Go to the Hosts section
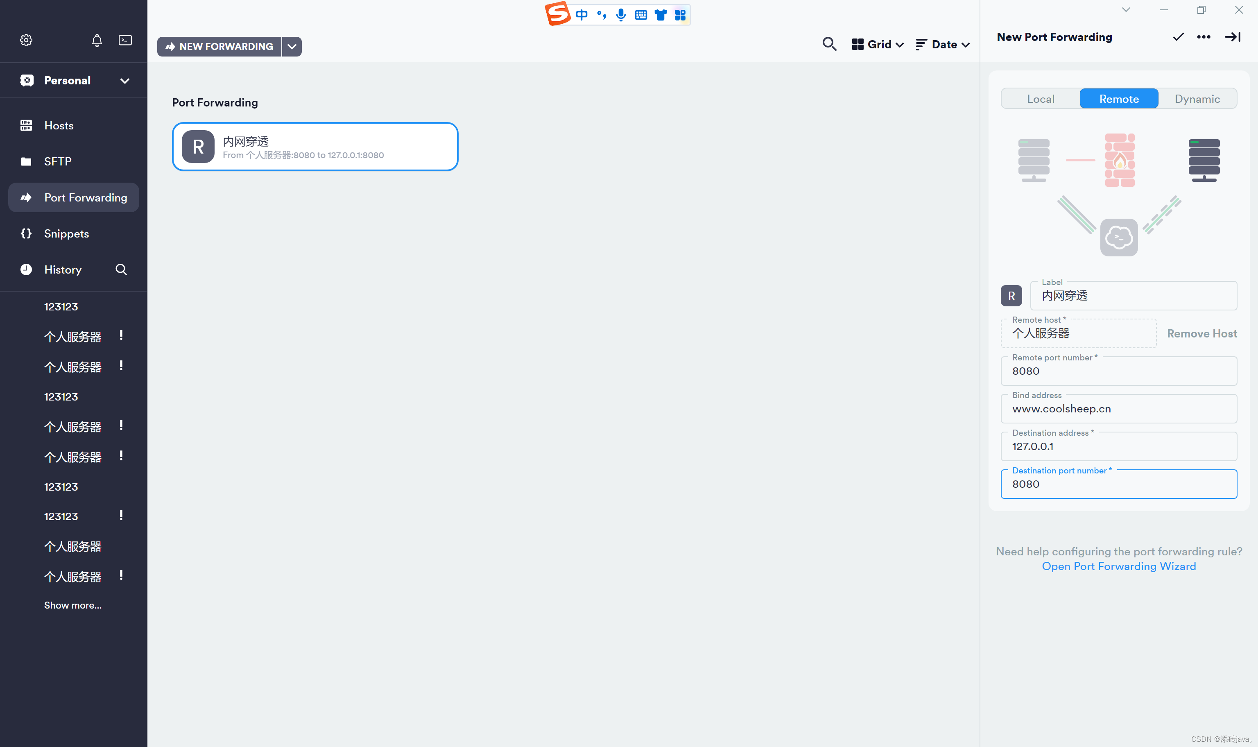Viewport: 1258px width, 747px height. pos(59,125)
